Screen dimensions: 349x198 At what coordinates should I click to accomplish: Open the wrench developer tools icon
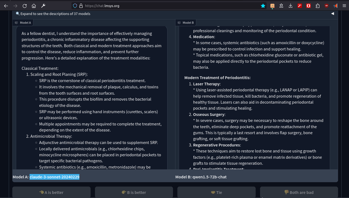pyautogui.click(x=43, y=6)
